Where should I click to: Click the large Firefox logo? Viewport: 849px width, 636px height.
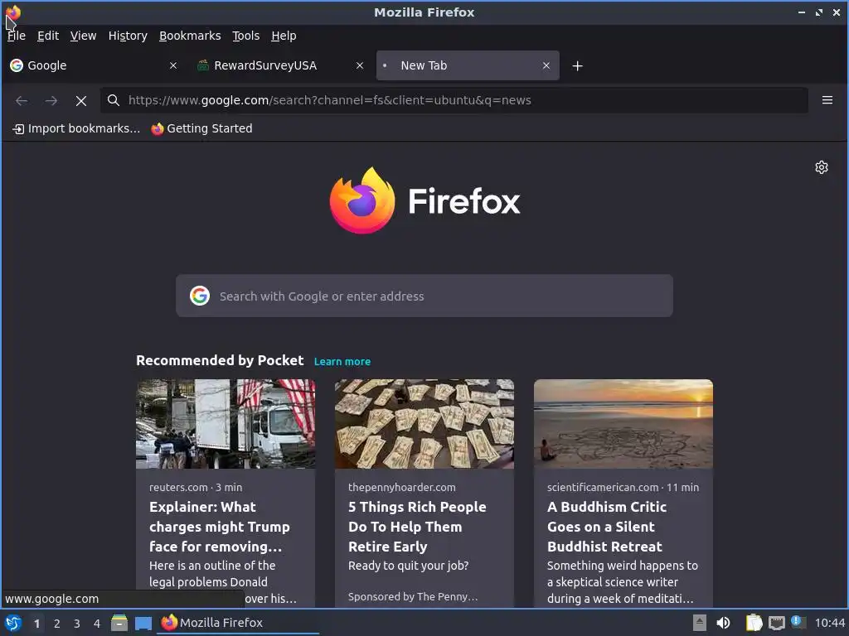coord(362,200)
